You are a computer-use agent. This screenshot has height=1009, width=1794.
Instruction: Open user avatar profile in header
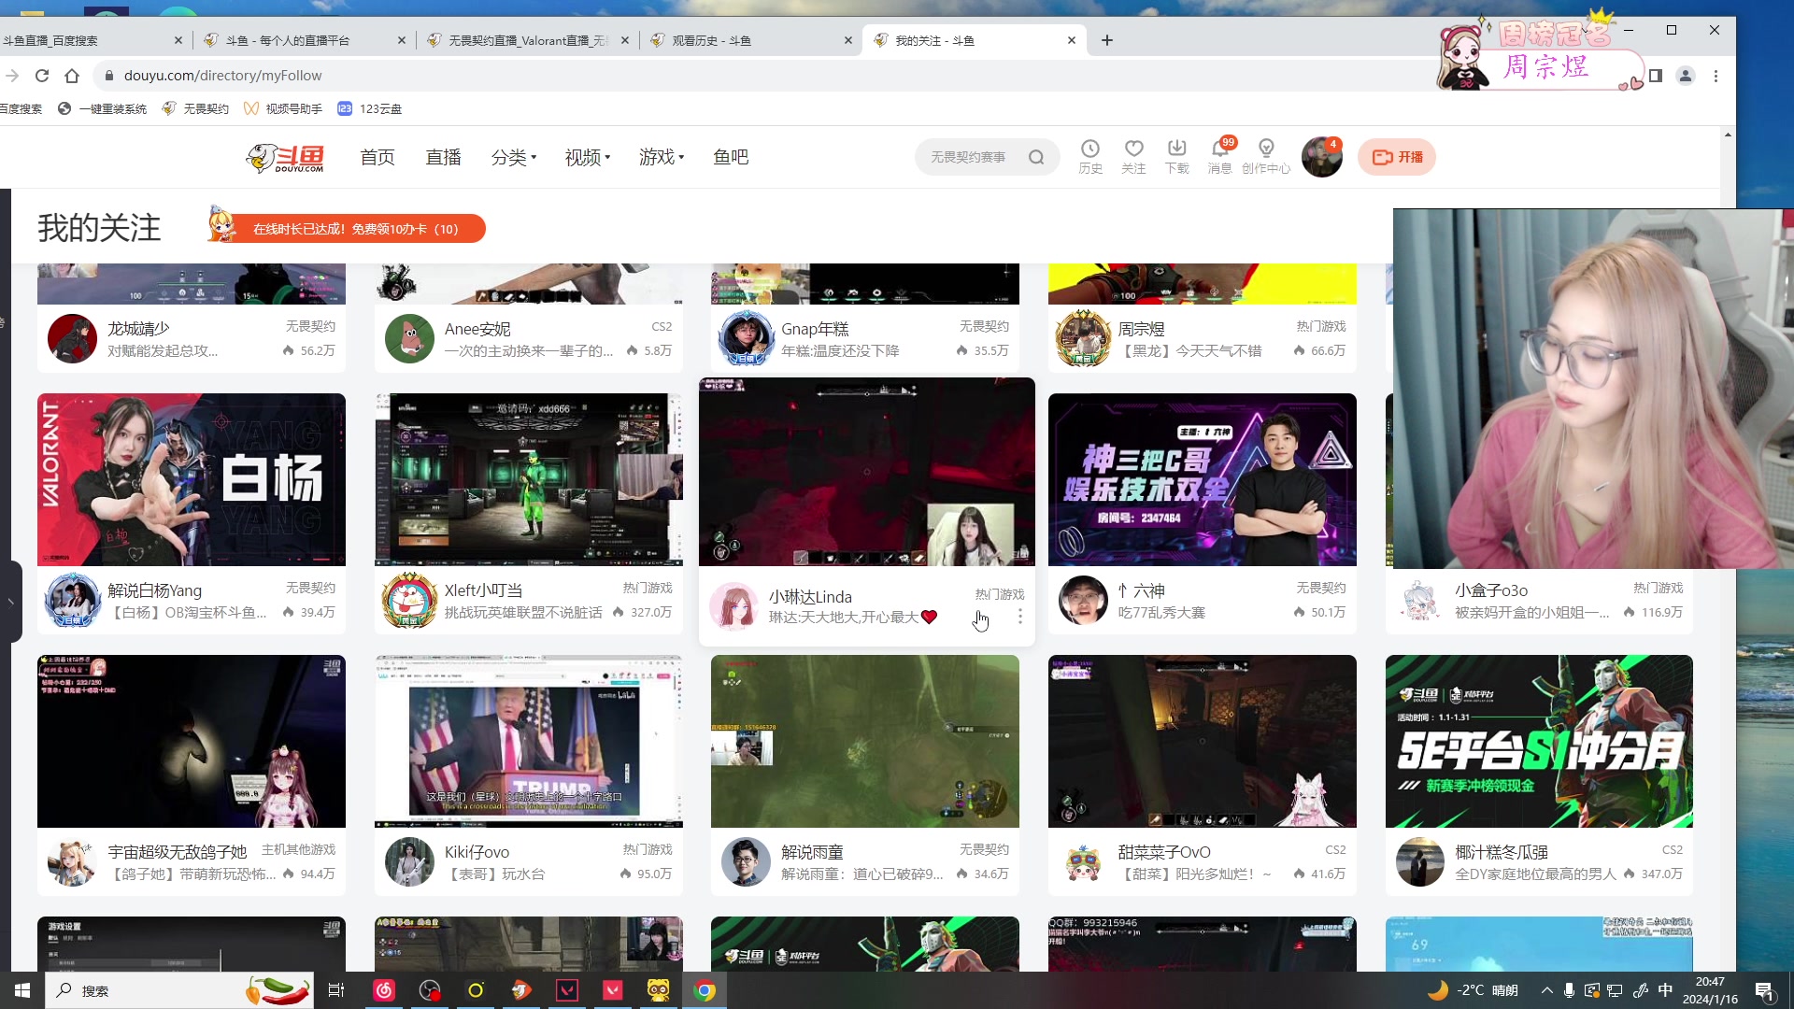point(1321,157)
